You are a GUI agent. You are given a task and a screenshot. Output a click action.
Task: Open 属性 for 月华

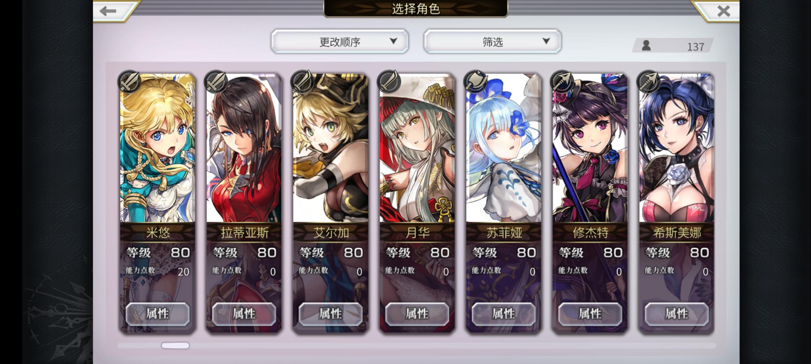click(417, 314)
